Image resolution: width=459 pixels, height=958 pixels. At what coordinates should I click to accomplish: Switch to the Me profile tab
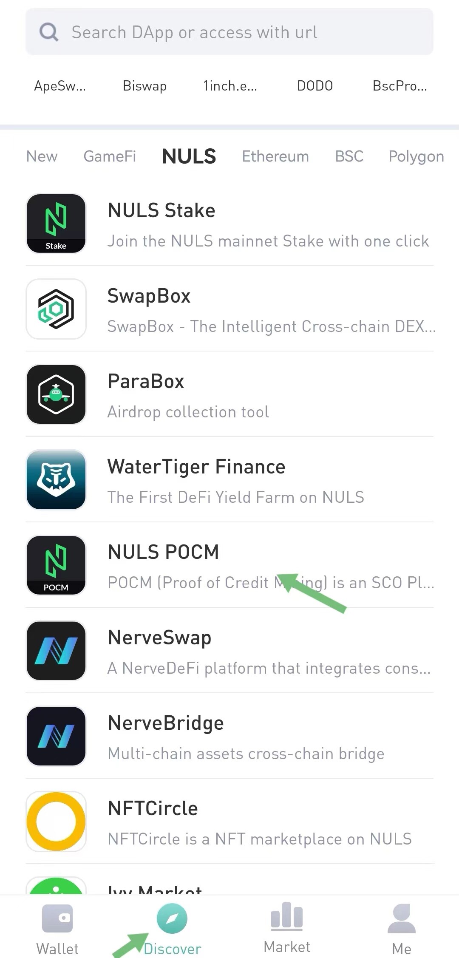point(402,929)
